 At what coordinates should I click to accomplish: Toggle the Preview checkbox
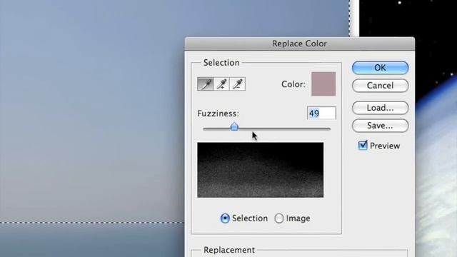(363, 145)
